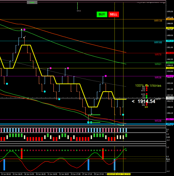Click the yellow 1:9 ratio label
This screenshot has width=174, height=176.
pos(146,107)
